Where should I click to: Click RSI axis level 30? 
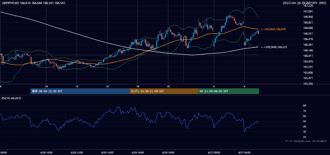click(x=304, y=131)
